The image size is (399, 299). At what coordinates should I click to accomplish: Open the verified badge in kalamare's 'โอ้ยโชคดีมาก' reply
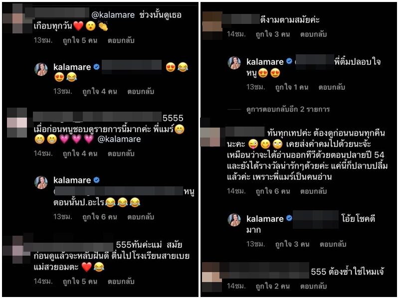tap(289, 218)
